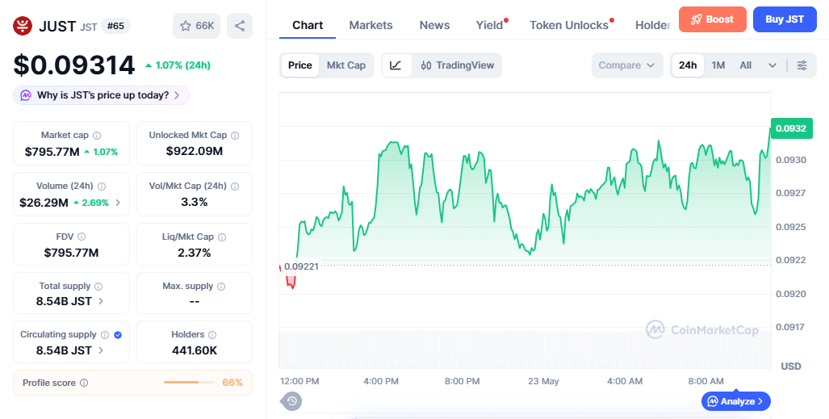Click the #65 rank badge
Screen dimensions: 829x419
(115, 26)
